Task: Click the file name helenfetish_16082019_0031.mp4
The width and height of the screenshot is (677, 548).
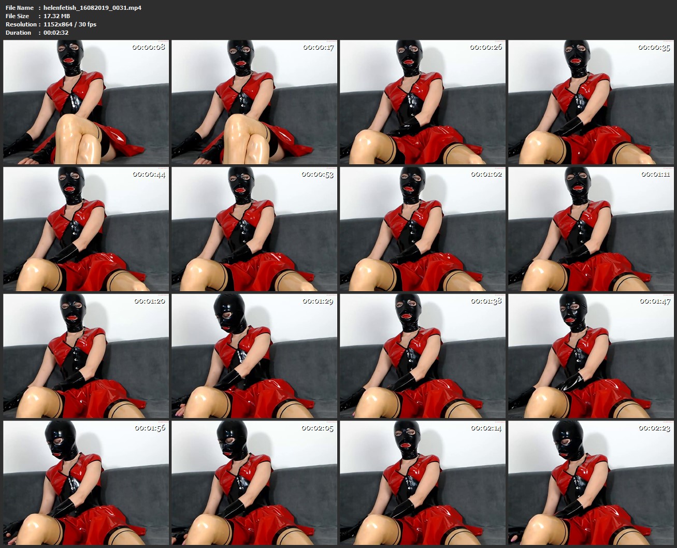Action: (92, 8)
